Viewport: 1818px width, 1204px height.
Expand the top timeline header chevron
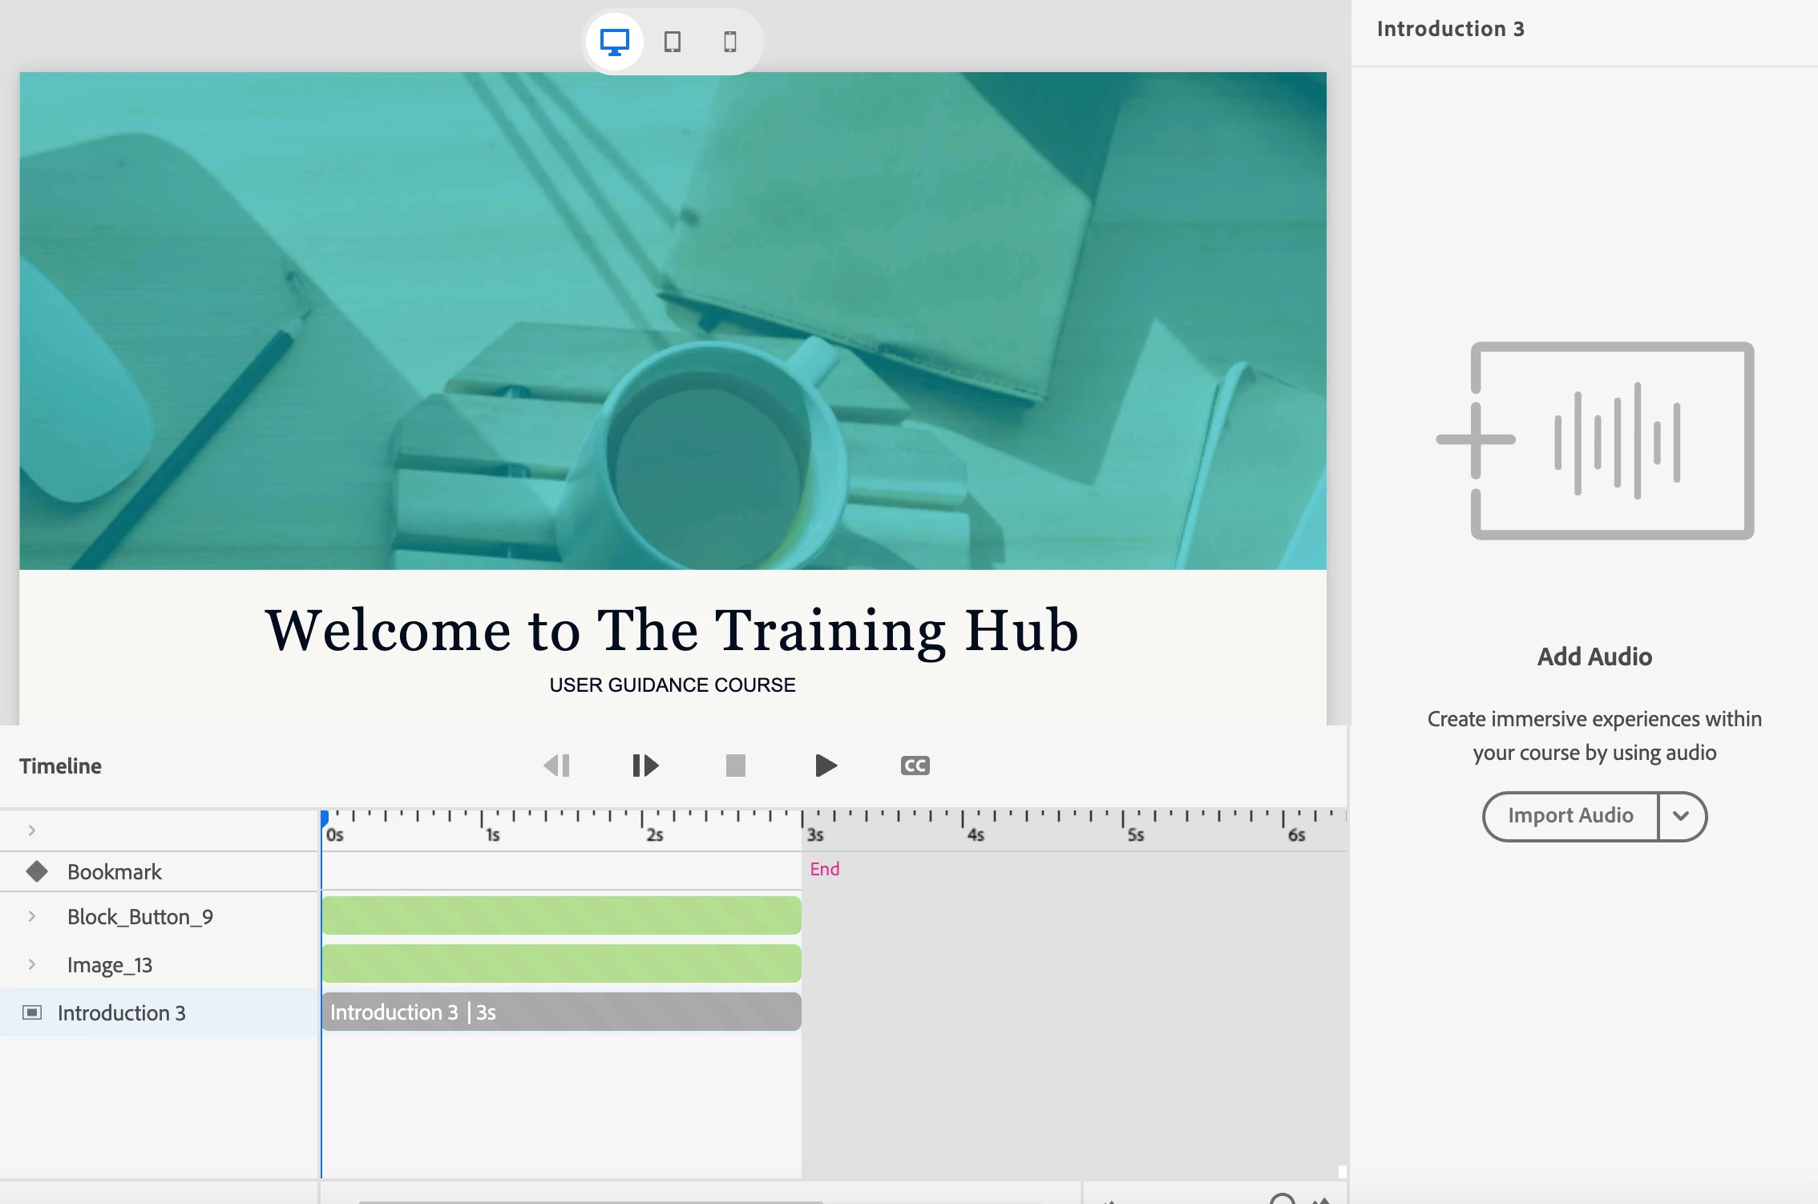tap(32, 830)
